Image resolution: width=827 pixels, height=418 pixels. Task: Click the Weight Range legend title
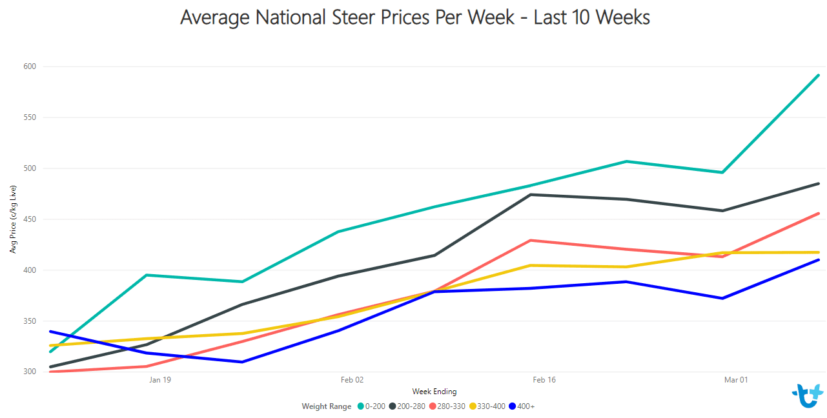click(327, 406)
